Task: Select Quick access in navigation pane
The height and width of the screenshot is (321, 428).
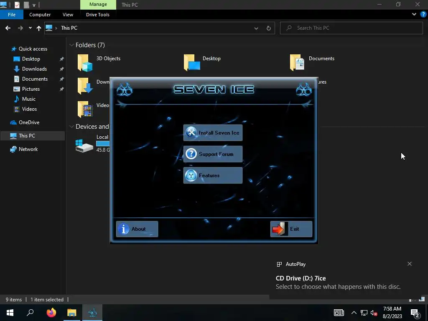Action: [33, 49]
